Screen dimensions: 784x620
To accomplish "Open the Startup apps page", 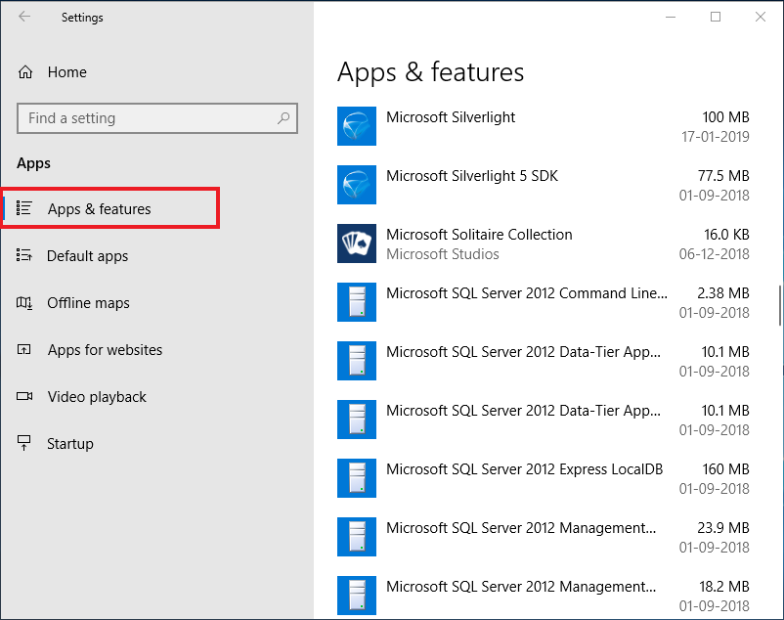I will (x=157, y=444).
